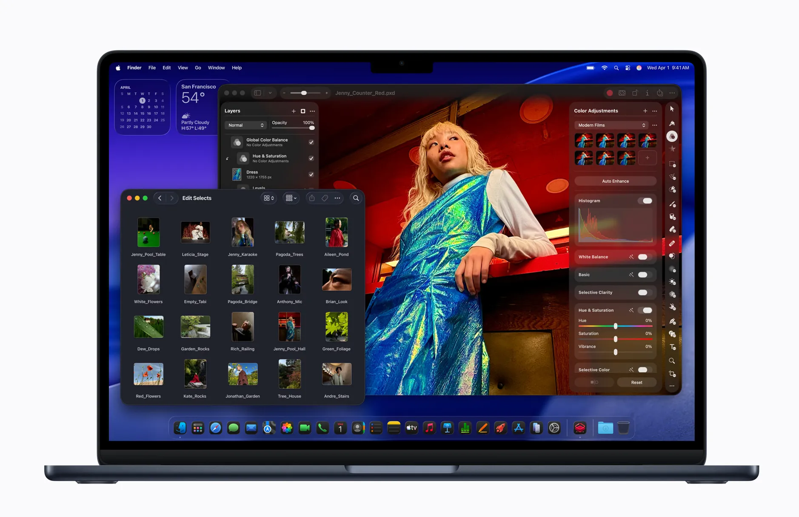
Task: Select the Effects tool star icon
Action: click(x=672, y=149)
